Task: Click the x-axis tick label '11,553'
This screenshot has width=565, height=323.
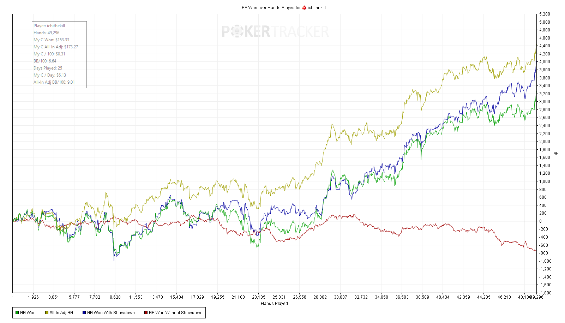Action: [136, 297]
